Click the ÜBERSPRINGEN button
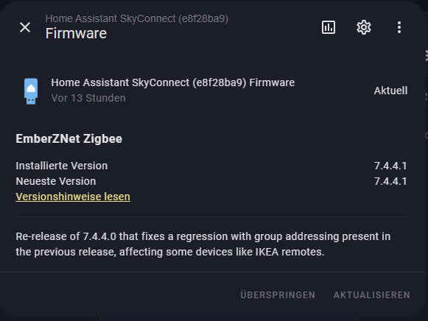The width and height of the screenshot is (428, 321). click(278, 294)
